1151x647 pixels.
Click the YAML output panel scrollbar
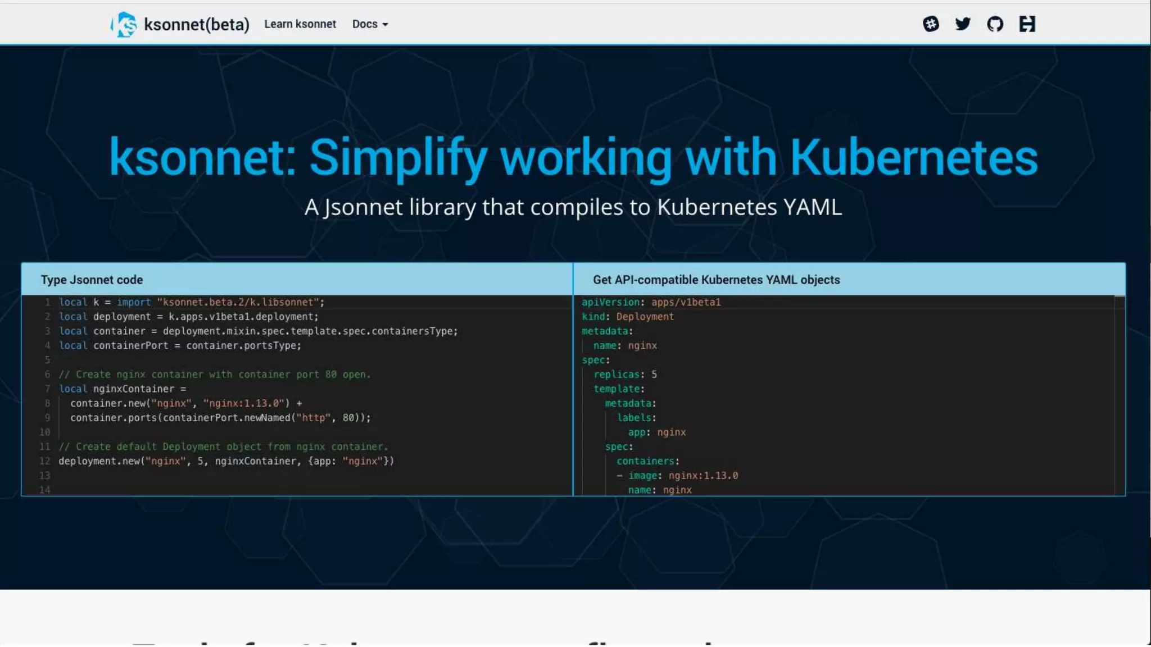click(1120, 393)
